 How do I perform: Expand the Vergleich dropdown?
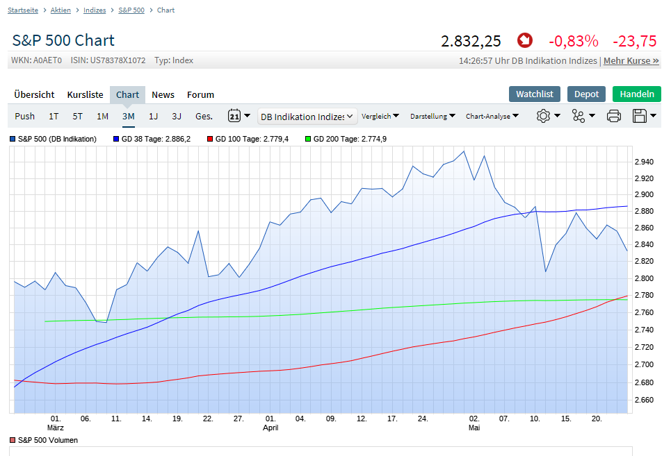(x=380, y=116)
